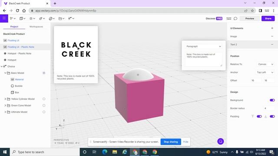Viewport: 278px width, 156px height.
Task: Open Windows Start menu
Action: (x=5, y=152)
